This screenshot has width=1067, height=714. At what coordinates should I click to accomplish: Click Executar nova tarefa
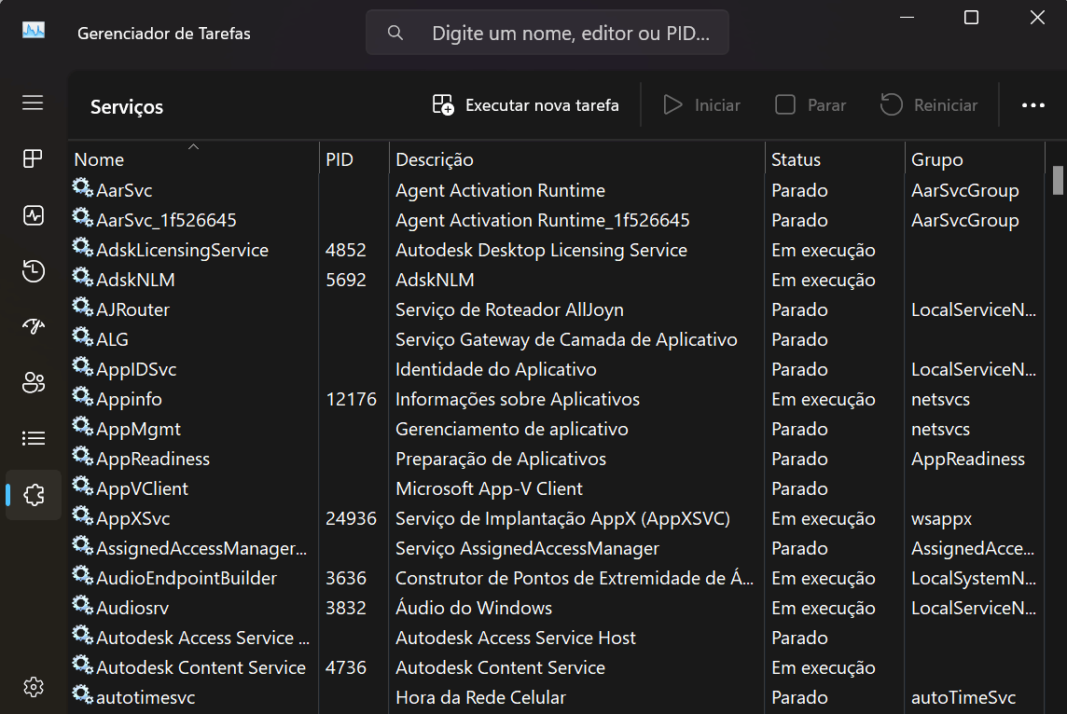pyautogui.click(x=525, y=104)
